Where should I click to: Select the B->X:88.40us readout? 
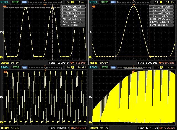pyautogui.click(x=72, y=13)
